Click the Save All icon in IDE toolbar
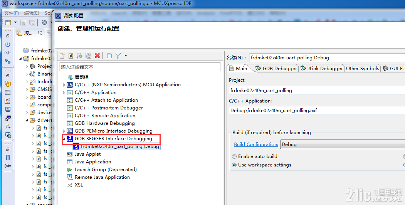The width and height of the screenshot is (405, 205). (x=32, y=22)
